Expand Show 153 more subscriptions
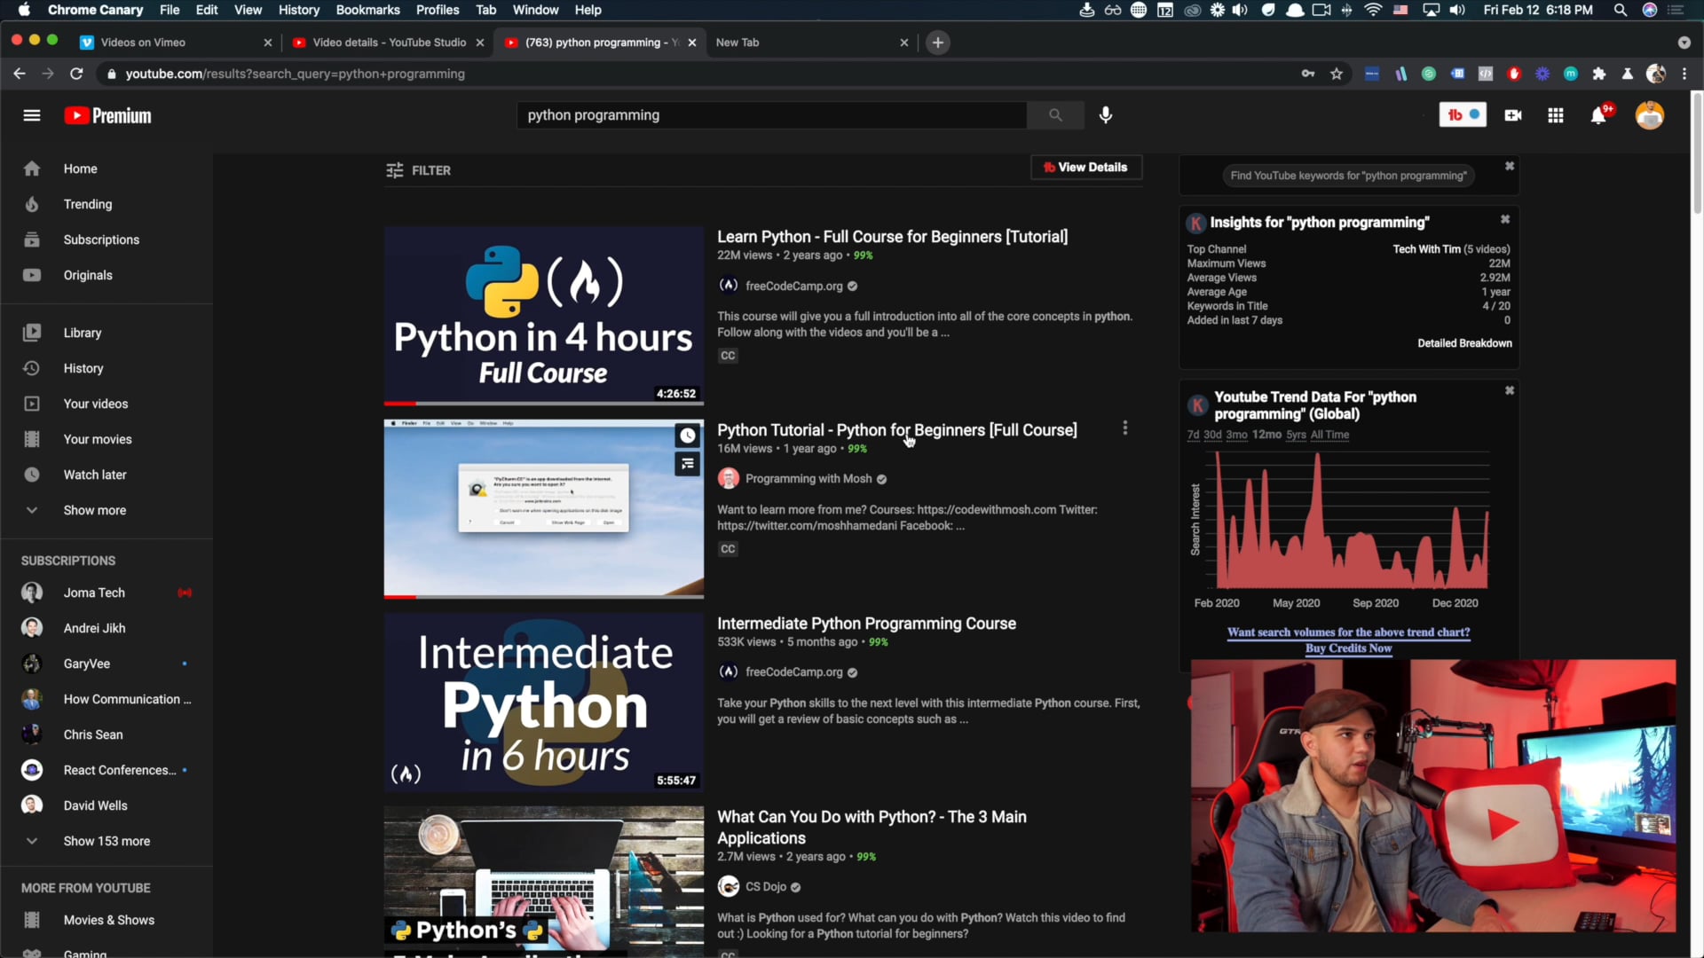This screenshot has width=1704, height=958. (106, 841)
